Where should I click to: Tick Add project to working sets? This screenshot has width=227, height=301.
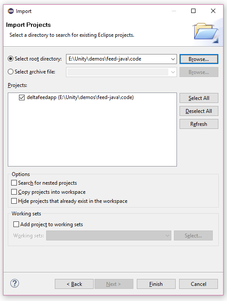click(16, 224)
